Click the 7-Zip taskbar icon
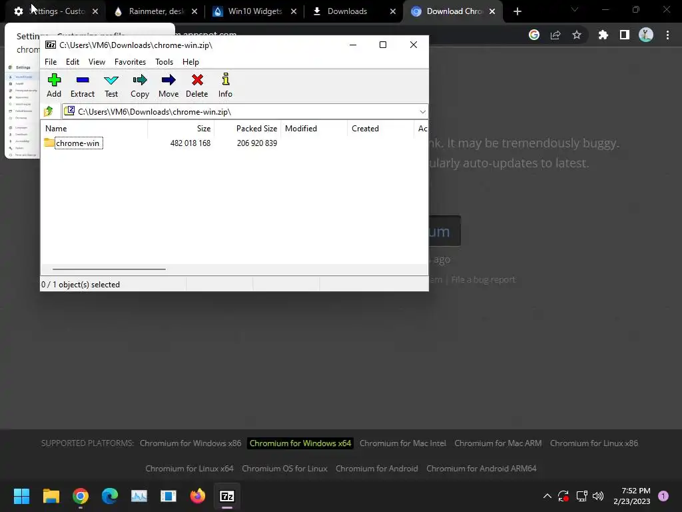Screen dimensions: 682x512 (x=227, y=496)
